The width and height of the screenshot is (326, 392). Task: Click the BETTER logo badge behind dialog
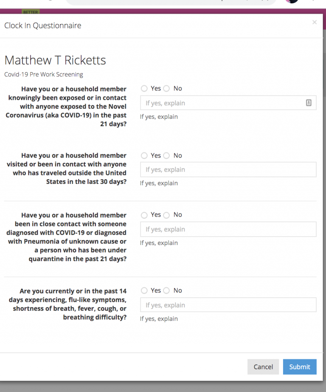pos(30,12)
